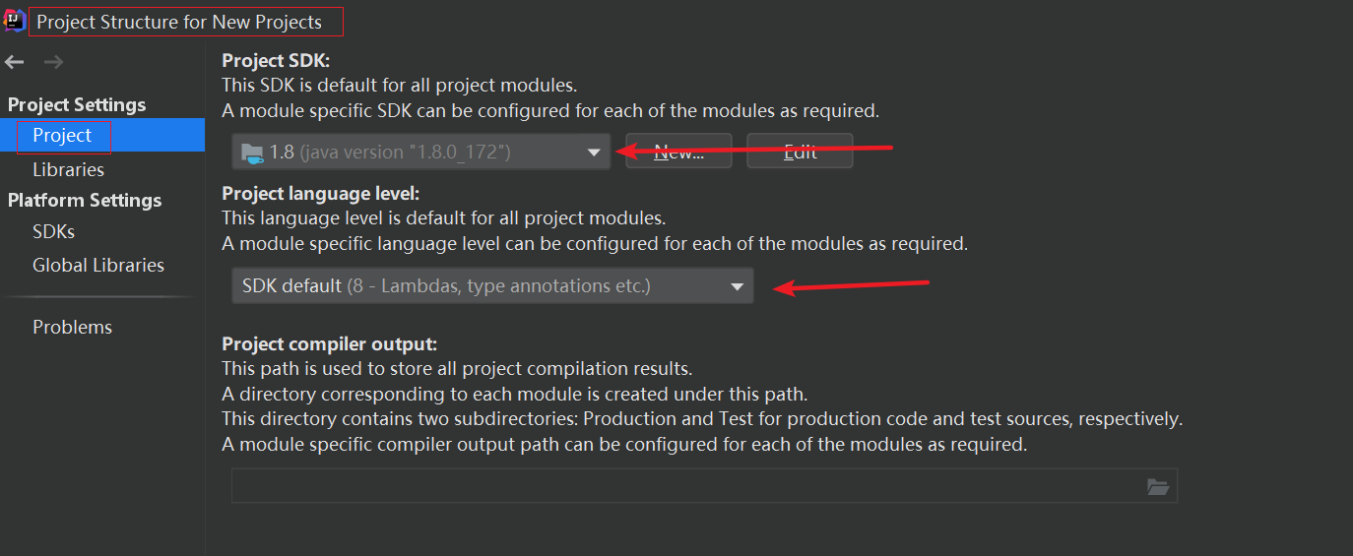
Task: Go back with the left arrow
Action: (x=15, y=63)
